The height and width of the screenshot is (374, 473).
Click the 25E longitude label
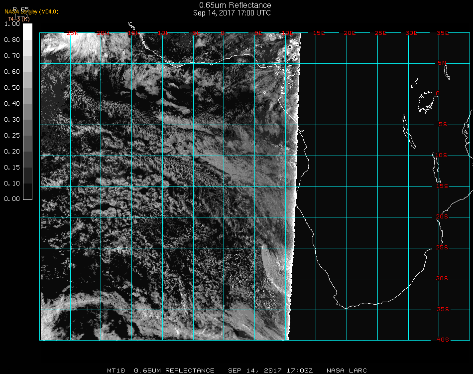point(380,33)
